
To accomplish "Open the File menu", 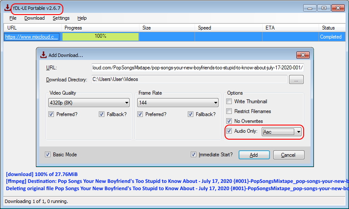I will pos(13,18).
